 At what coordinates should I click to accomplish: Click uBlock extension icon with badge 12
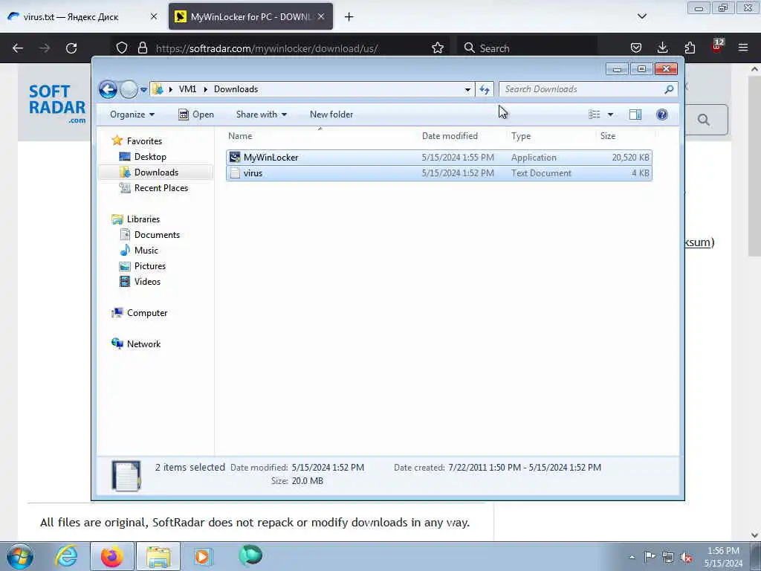tap(717, 47)
